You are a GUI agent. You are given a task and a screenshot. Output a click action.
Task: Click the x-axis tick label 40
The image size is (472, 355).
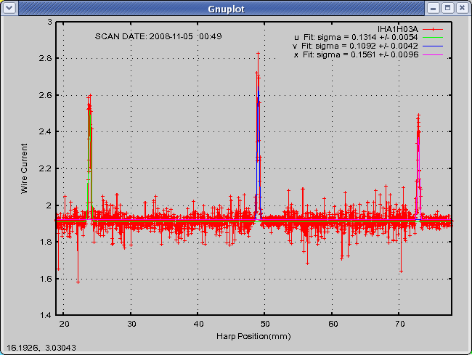point(198,324)
